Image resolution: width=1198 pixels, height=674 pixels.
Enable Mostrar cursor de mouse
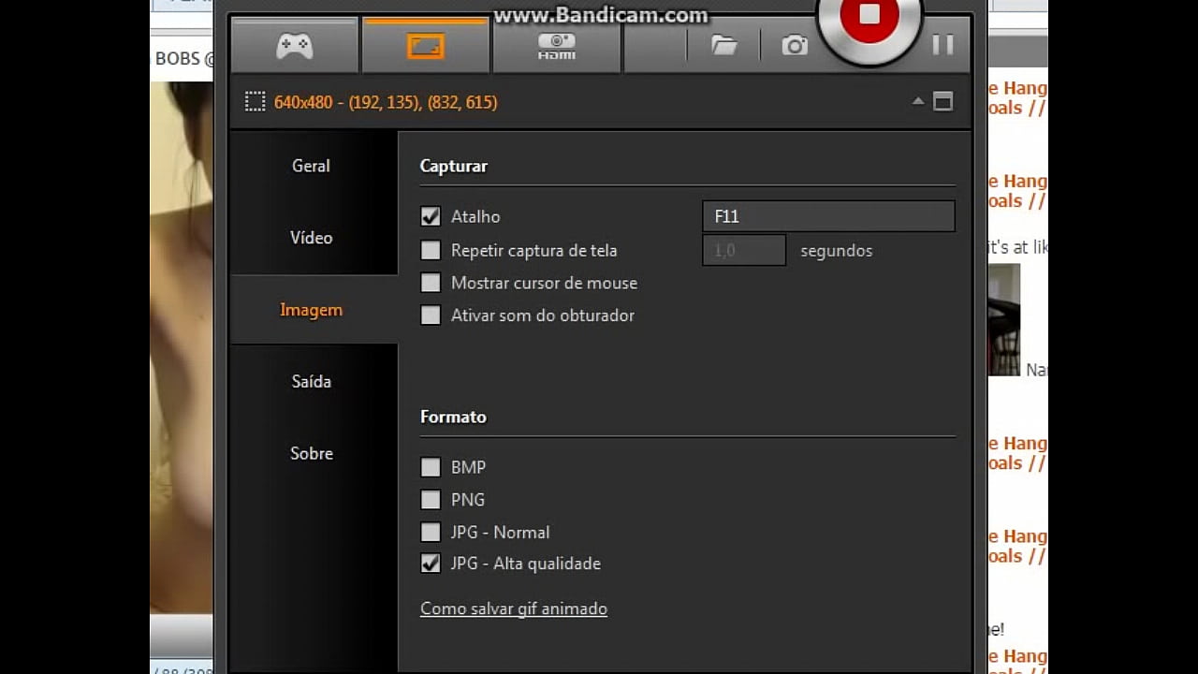431,283
